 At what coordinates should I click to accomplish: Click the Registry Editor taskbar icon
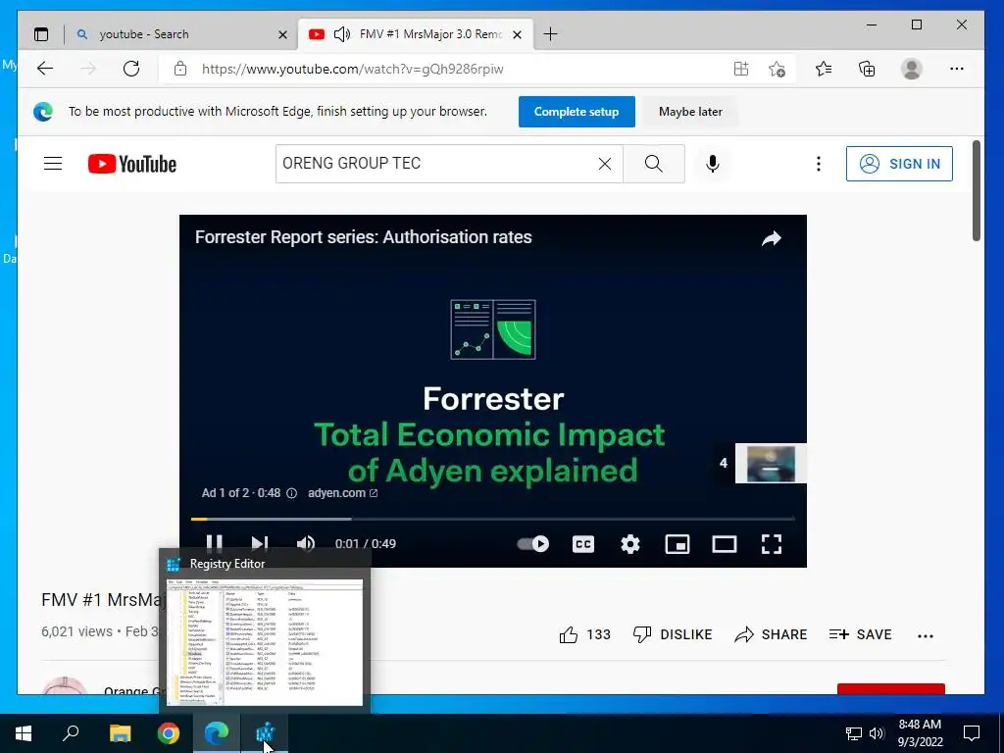[x=265, y=733]
